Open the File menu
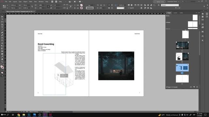Viewport: 209px width, 117px height. click(6, 2)
